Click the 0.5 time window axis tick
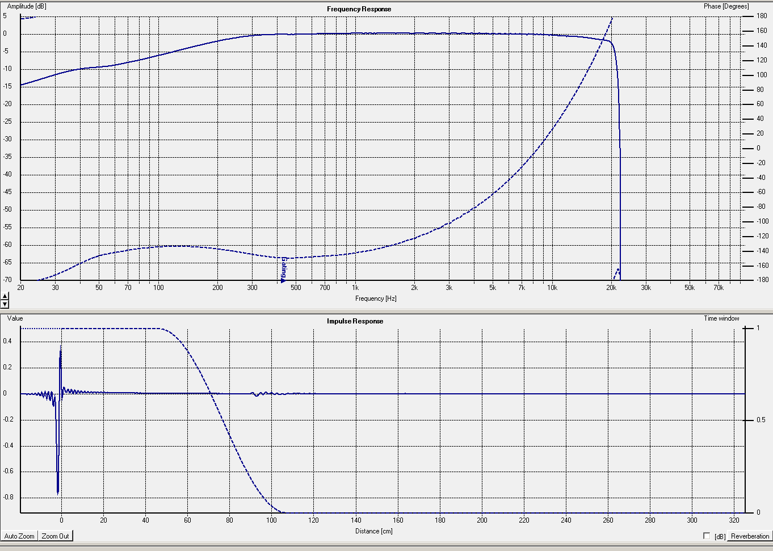 pos(761,420)
